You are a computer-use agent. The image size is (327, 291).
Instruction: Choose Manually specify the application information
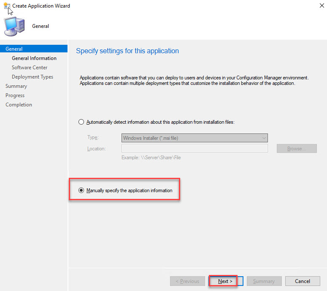81,190
